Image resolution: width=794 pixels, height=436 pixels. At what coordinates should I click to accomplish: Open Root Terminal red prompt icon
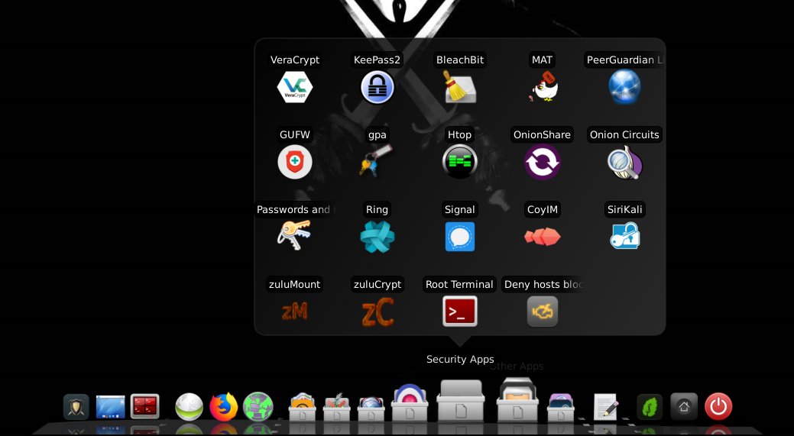click(x=460, y=311)
